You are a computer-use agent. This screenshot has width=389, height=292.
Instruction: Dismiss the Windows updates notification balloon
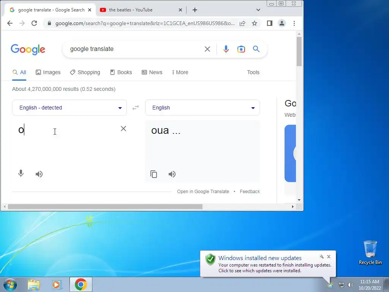click(329, 257)
